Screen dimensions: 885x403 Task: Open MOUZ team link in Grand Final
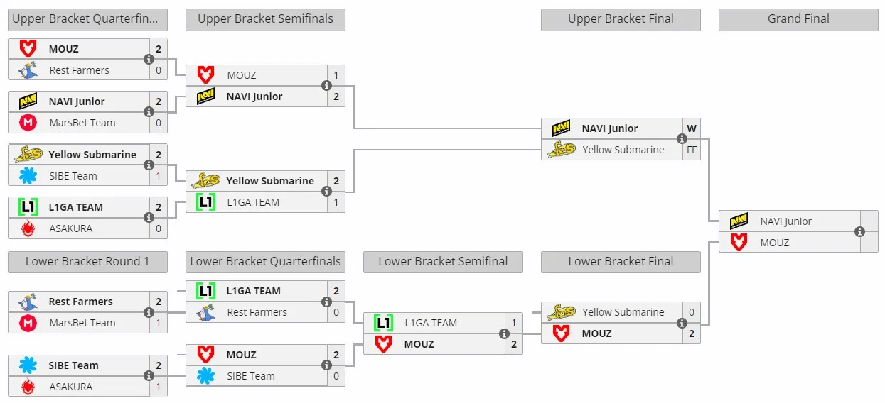(775, 243)
